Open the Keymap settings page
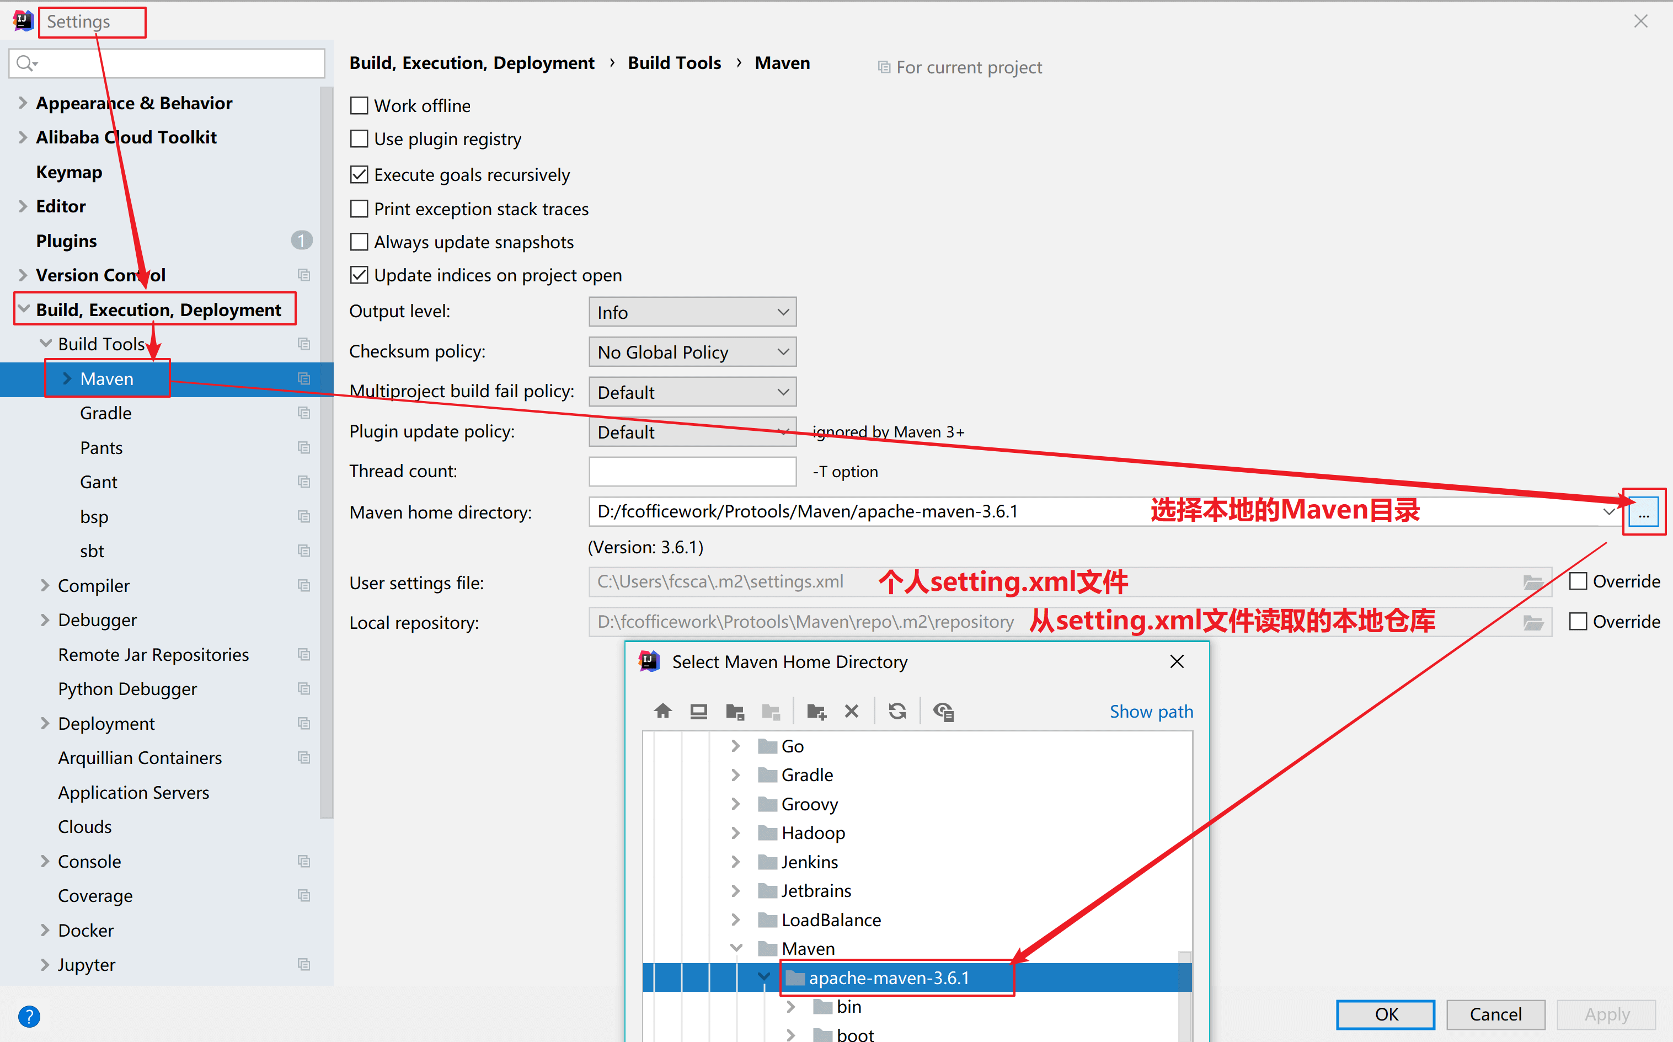1673x1042 pixels. pos(69,172)
